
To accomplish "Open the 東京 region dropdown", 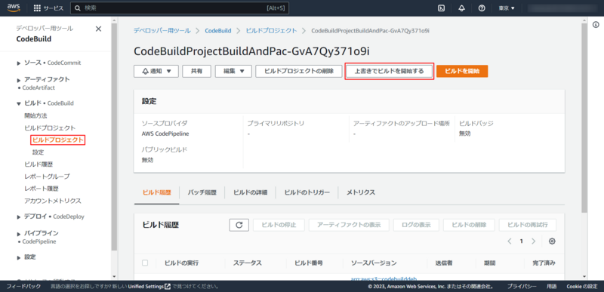I will click(507, 8).
